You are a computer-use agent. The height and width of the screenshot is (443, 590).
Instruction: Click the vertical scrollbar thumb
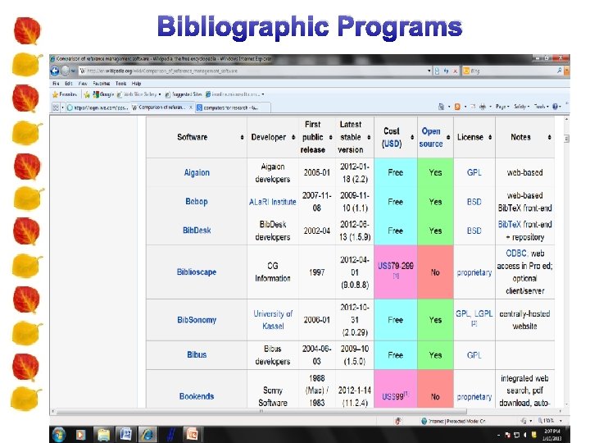(566, 139)
